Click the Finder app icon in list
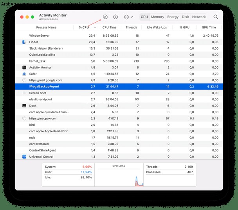This screenshot has height=210, width=238. coord(24,42)
